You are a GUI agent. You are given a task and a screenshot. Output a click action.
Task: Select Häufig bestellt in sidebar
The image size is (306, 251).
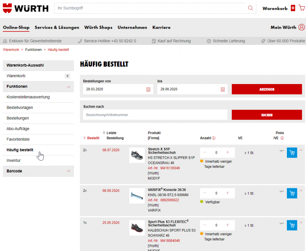[38, 150]
